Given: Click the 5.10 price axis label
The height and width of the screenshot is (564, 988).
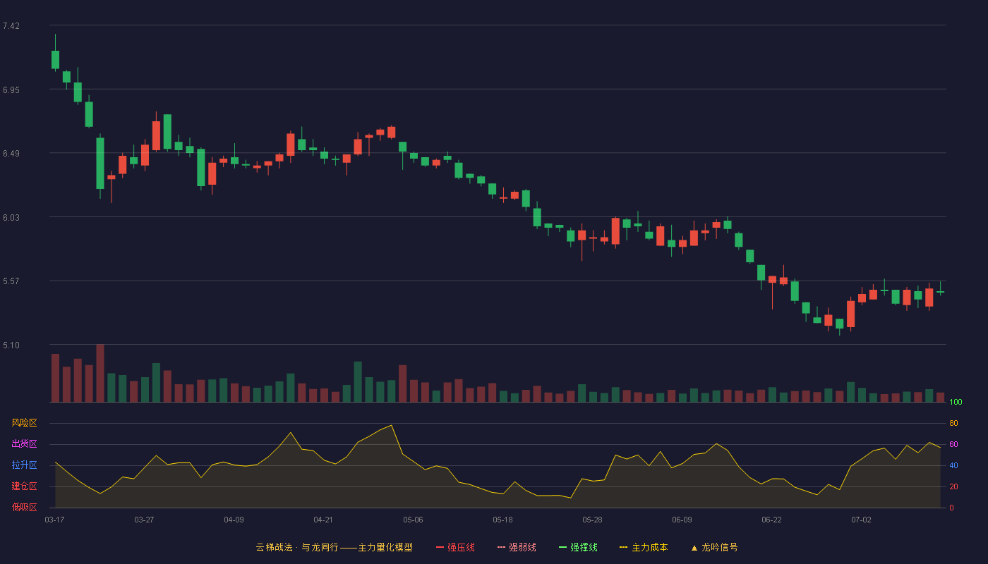Looking at the screenshot, I should point(11,345).
